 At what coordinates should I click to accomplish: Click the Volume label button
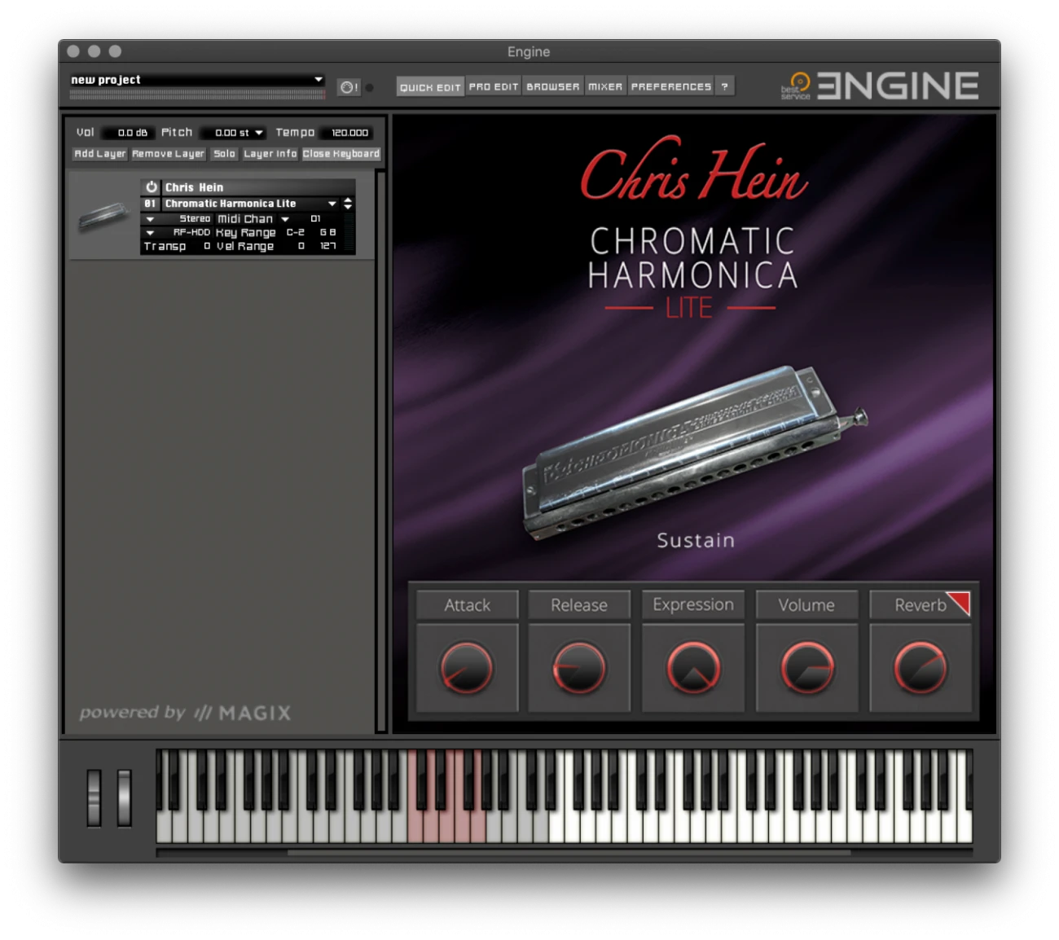[x=806, y=605]
